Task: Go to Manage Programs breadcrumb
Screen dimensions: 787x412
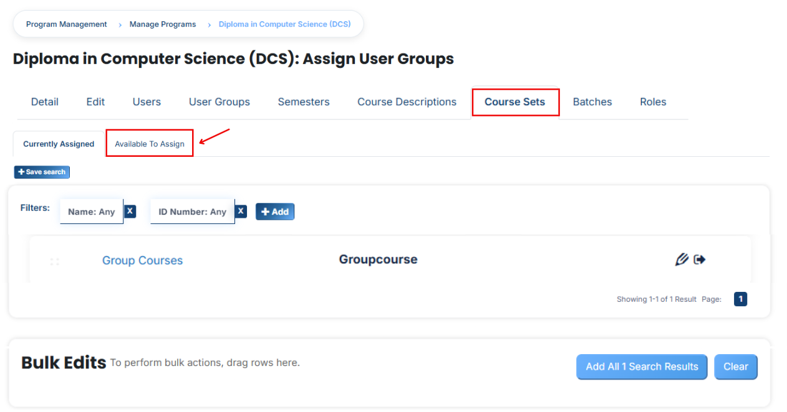Action: pos(163,24)
